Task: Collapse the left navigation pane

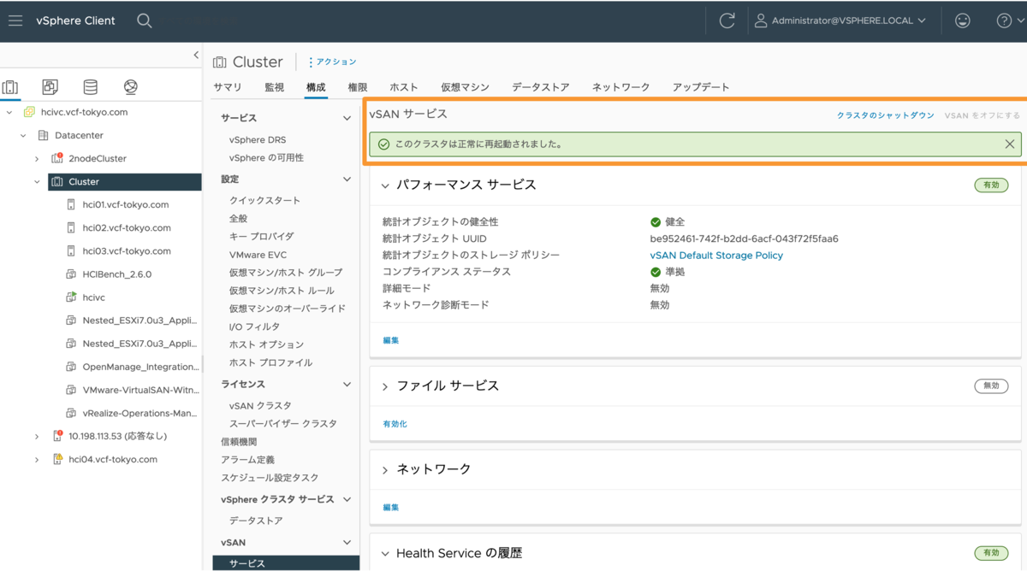Action: (x=196, y=55)
